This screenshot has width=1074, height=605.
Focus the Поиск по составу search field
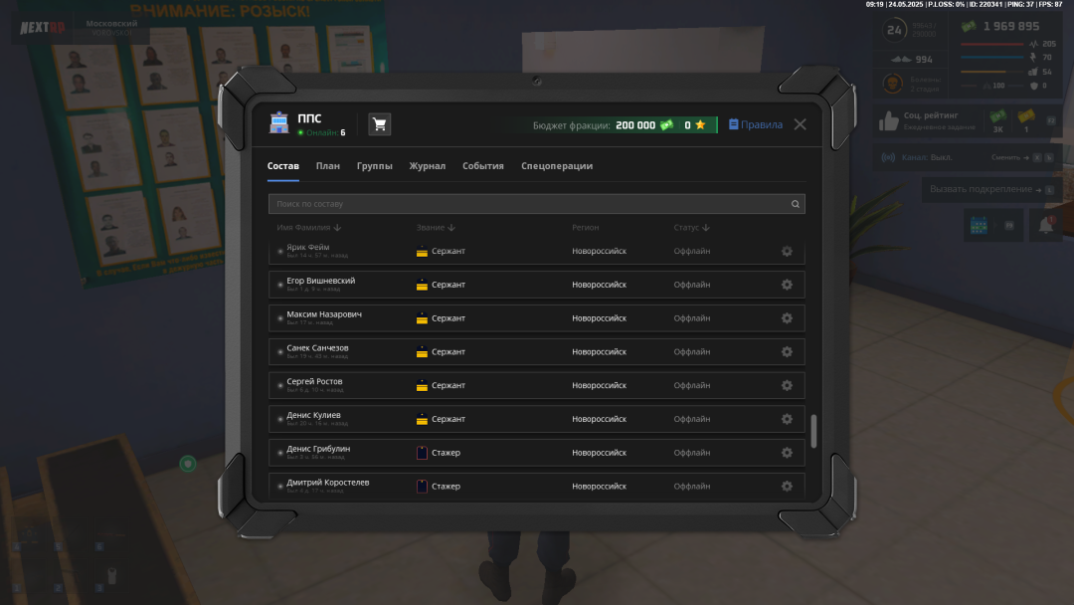[527, 204]
